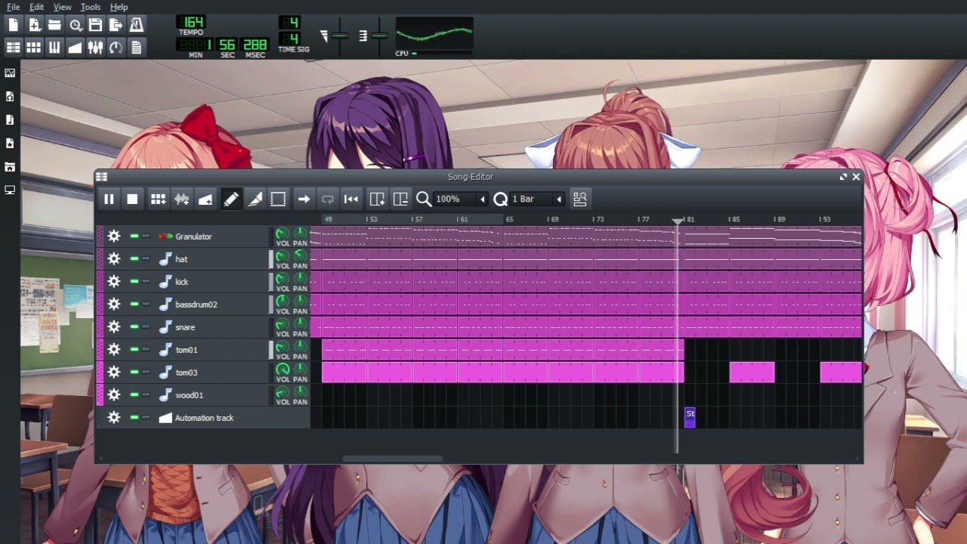Click the wood01 VOL knob
967x544 pixels.
(x=282, y=392)
